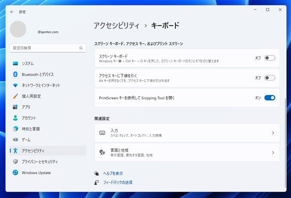Open 入力 settings via its chevron
291x198 pixels.
pos(273,133)
